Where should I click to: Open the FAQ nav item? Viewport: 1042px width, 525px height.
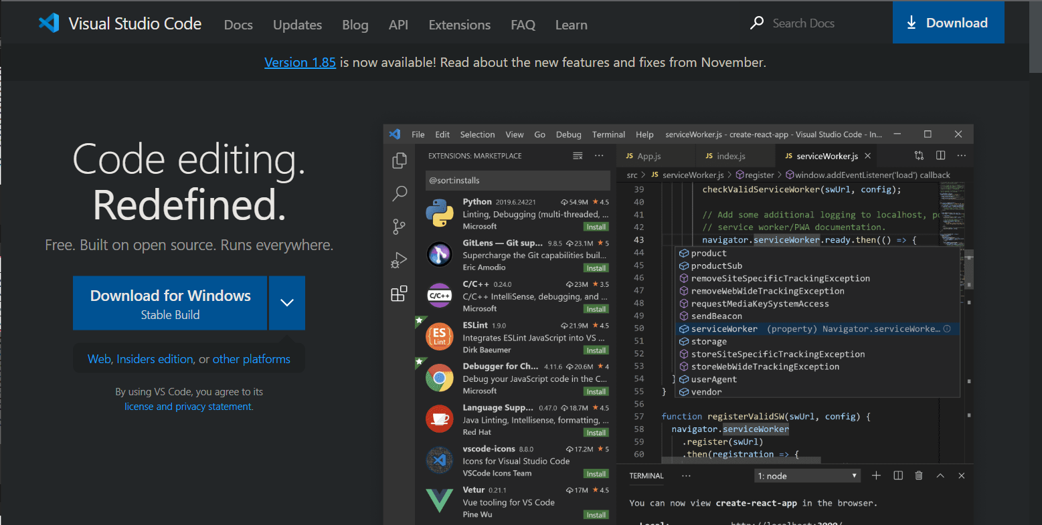click(x=523, y=25)
